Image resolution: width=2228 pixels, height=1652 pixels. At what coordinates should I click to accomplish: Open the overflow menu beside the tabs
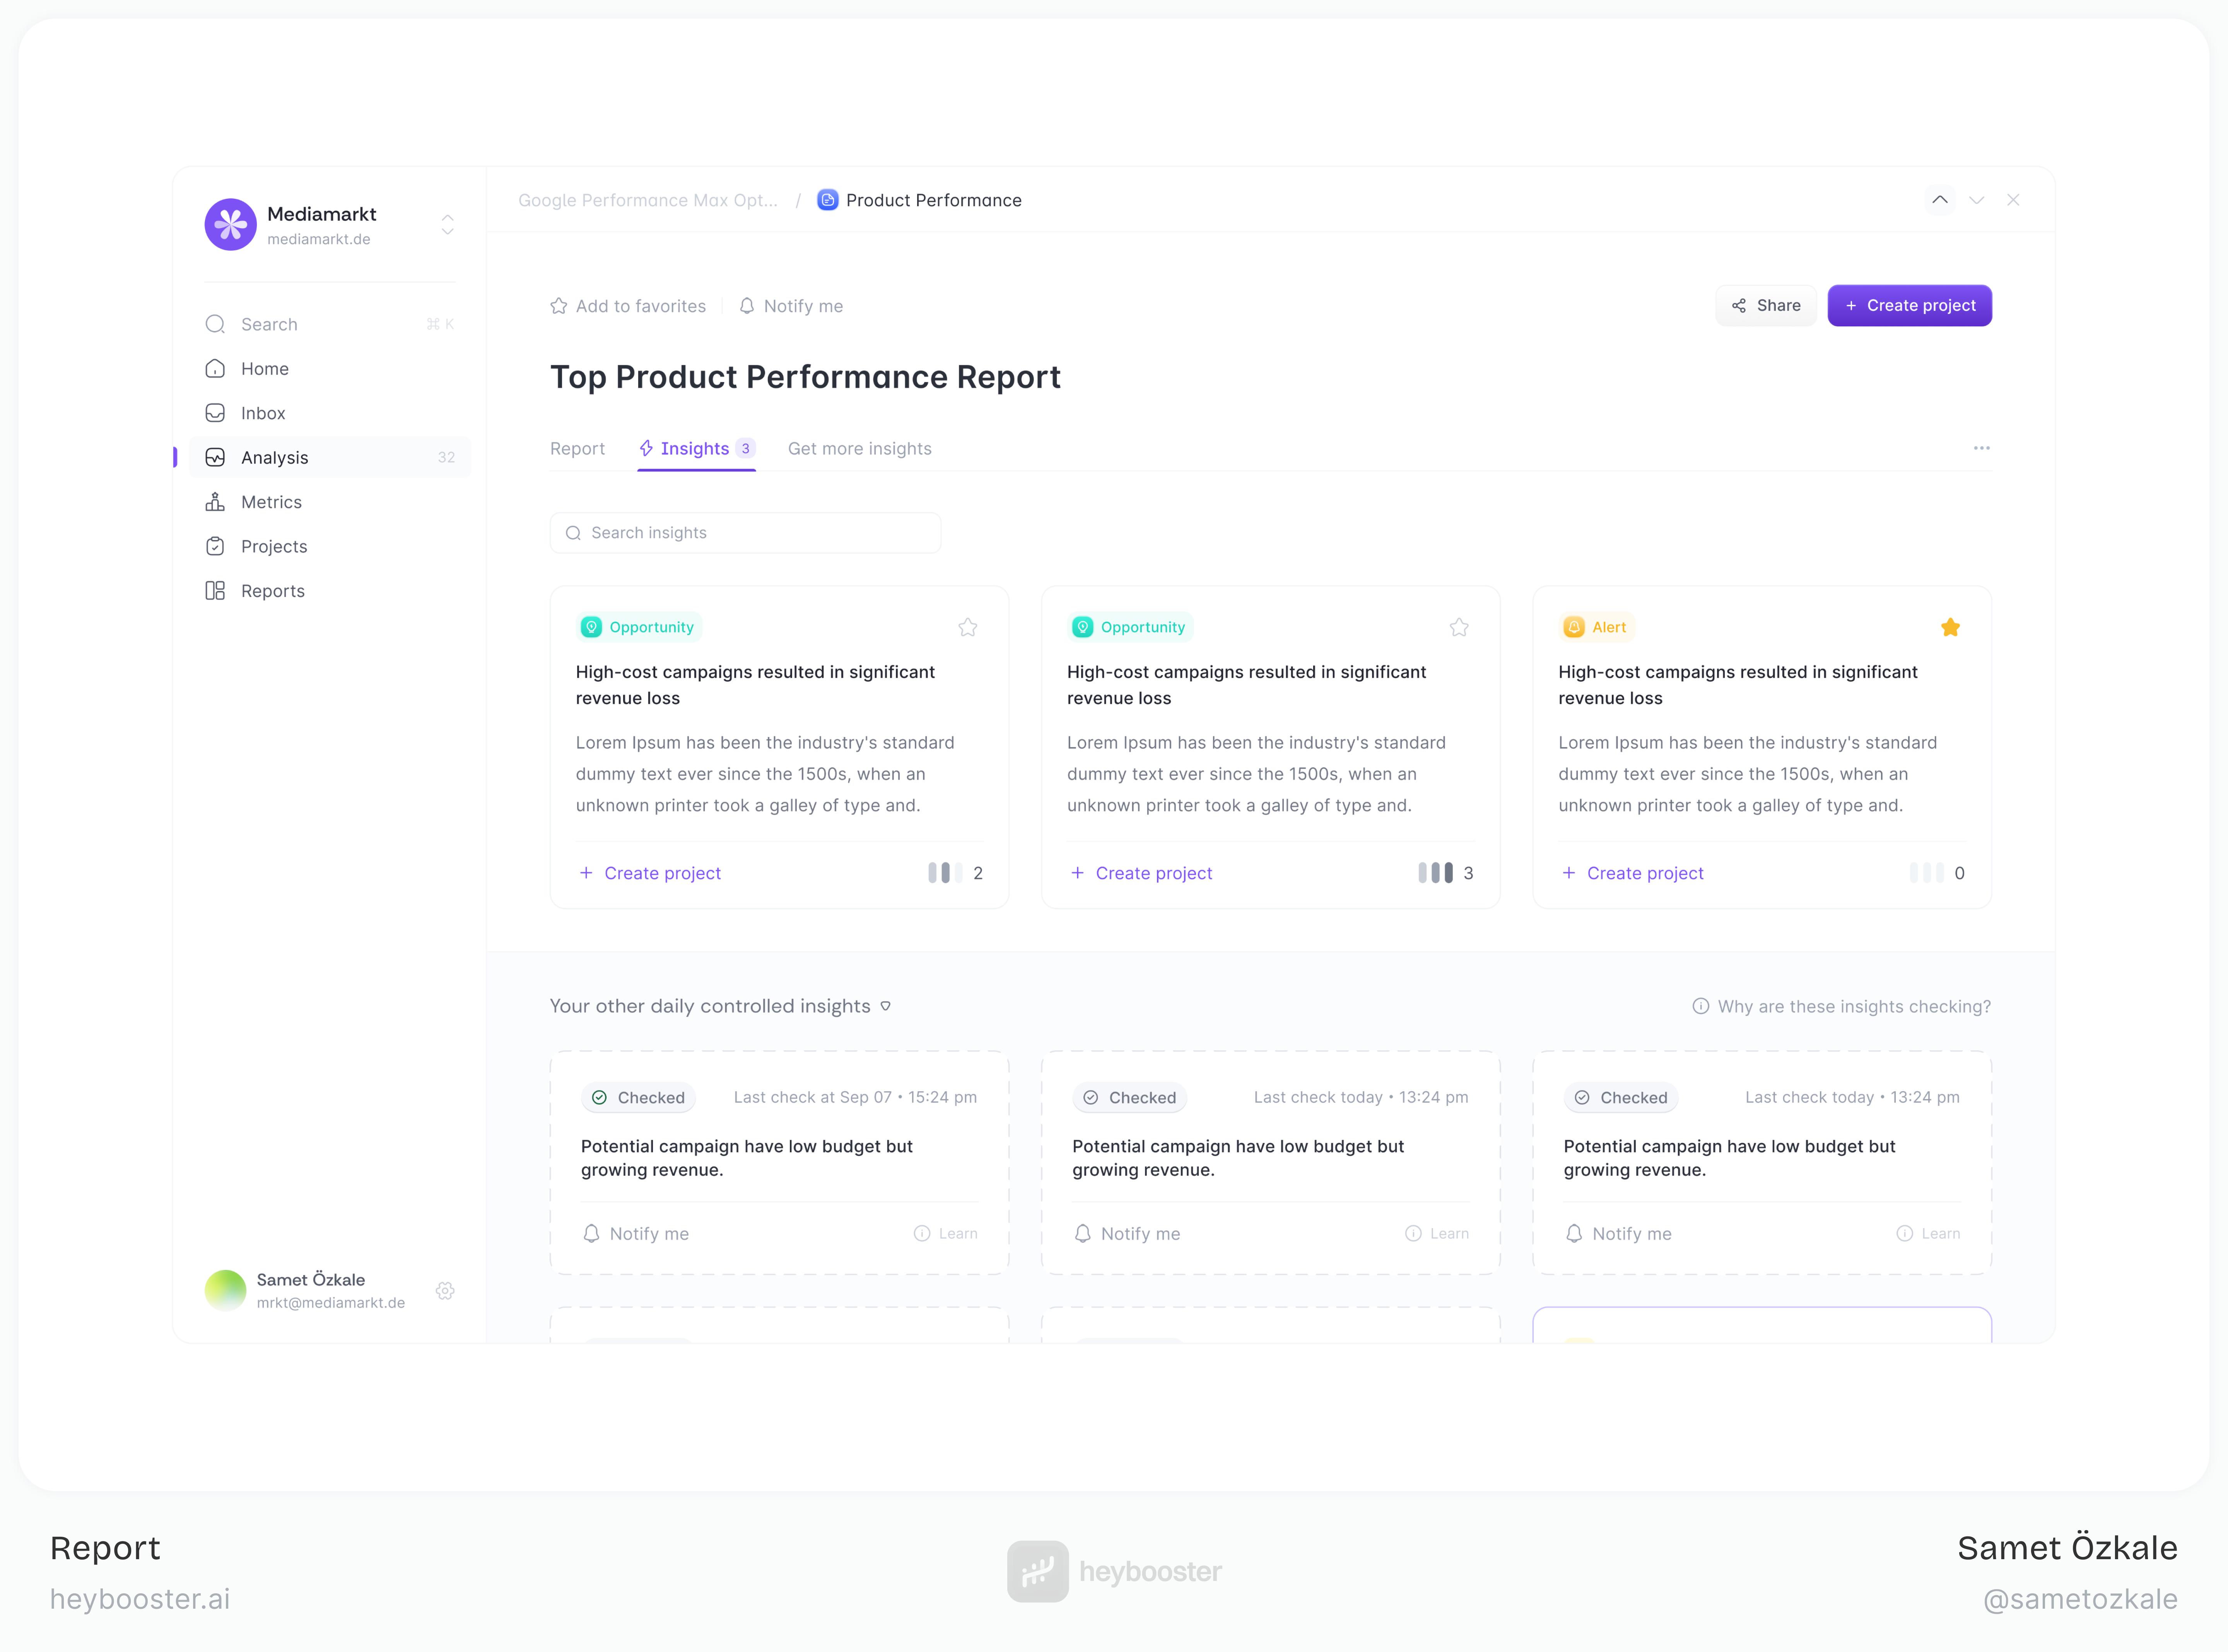[x=1982, y=448]
